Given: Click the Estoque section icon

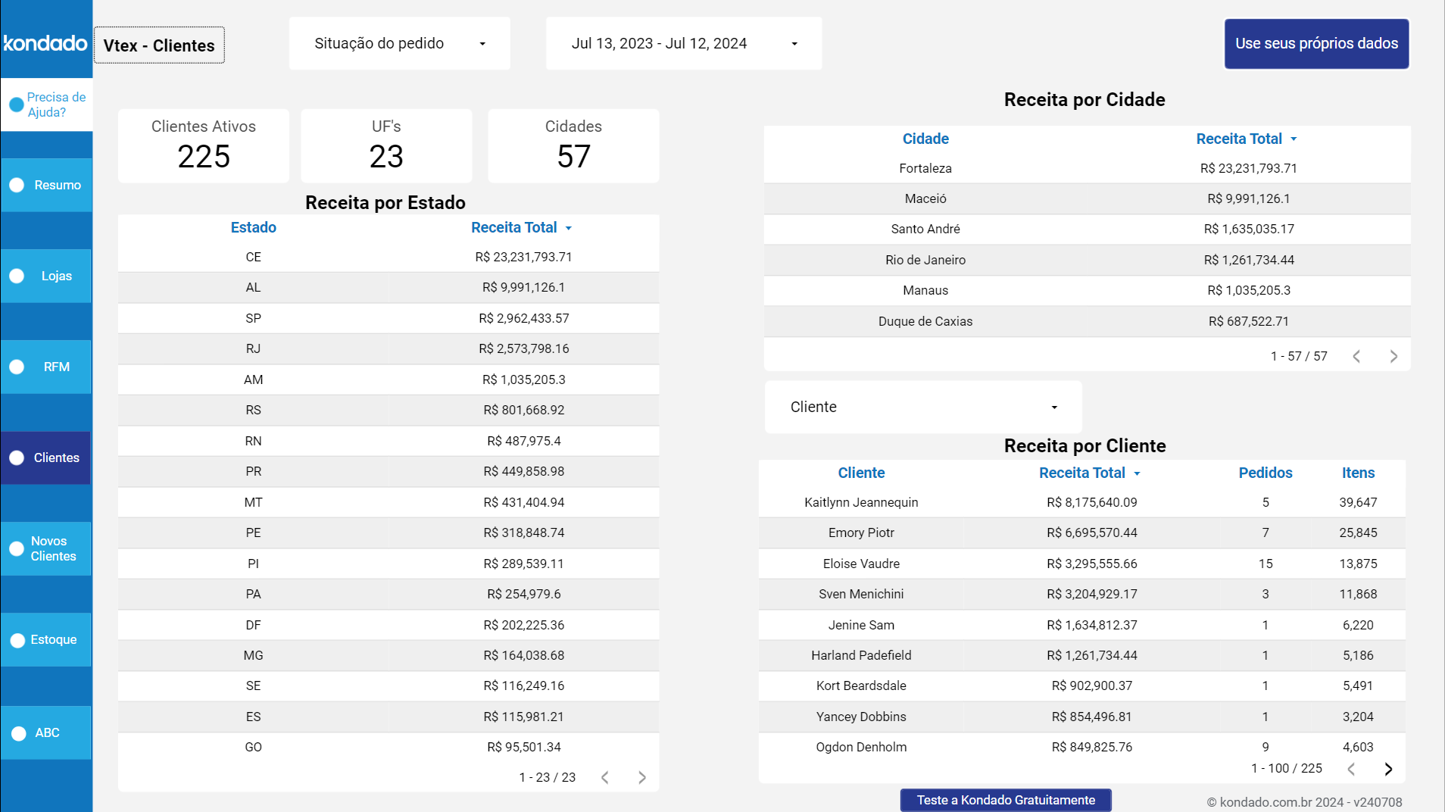Looking at the screenshot, I should [16, 639].
